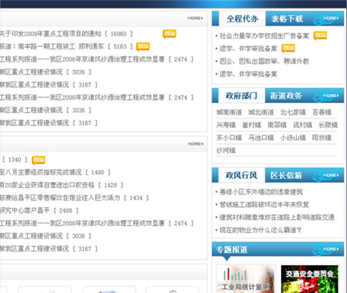Open the 政风行风 tab
The width and height of the screenshot is (347, 293).
241,176
